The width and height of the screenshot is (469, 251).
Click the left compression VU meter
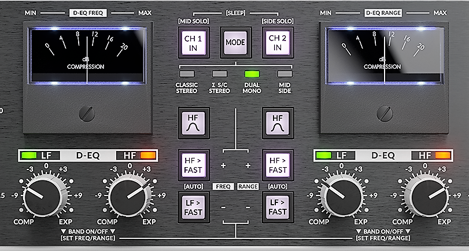(87, 56)
